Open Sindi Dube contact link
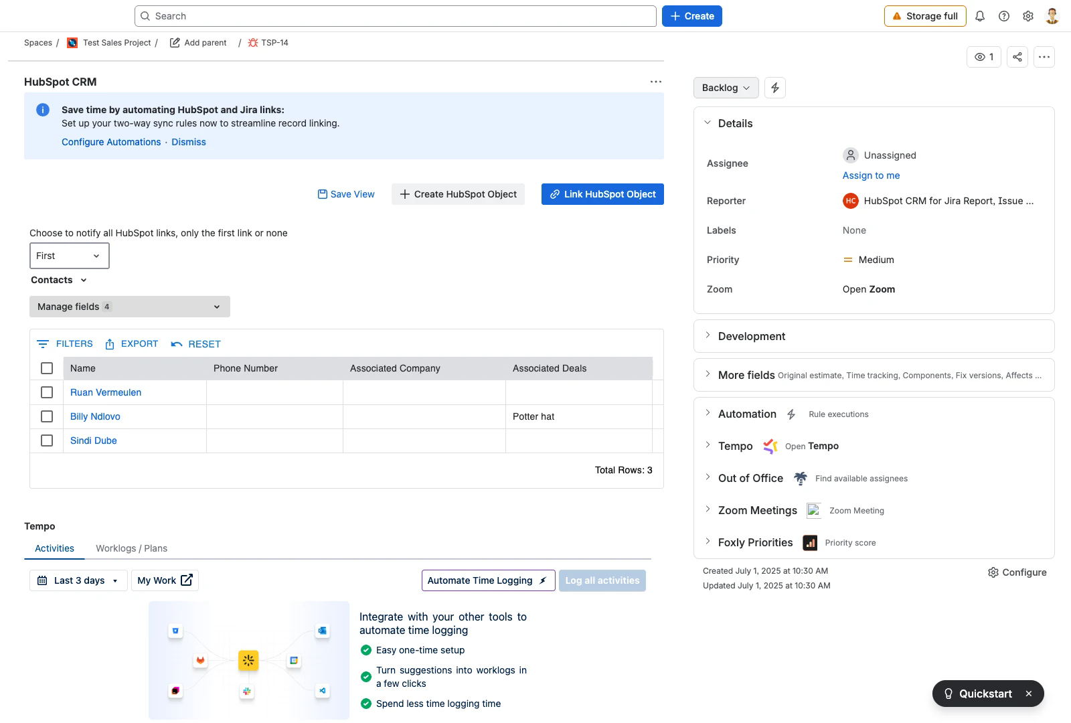 coord(94,440)
